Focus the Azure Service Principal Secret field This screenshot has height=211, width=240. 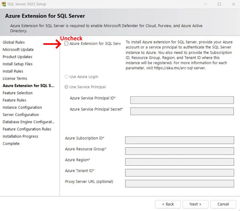[x=182, y=111]
